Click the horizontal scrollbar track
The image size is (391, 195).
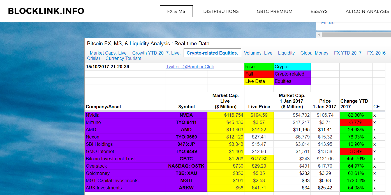tap(356, 35)
